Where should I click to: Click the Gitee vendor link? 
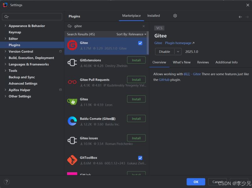pos(158,43)
